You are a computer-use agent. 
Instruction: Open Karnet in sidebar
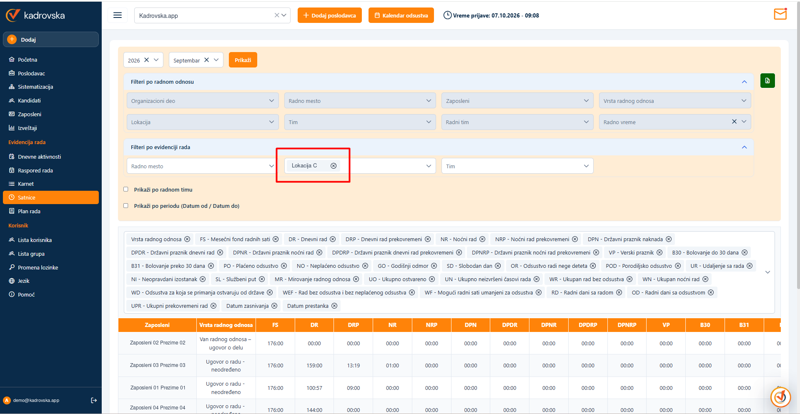(x=25, y=184)
